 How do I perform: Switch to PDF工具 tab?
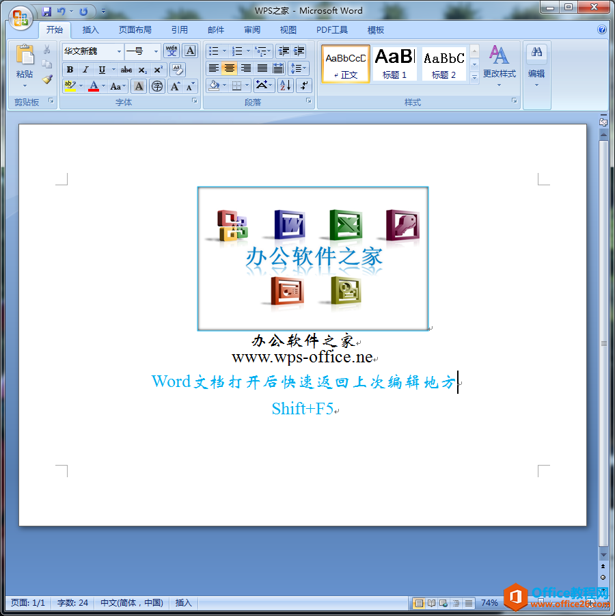point(332,30)
